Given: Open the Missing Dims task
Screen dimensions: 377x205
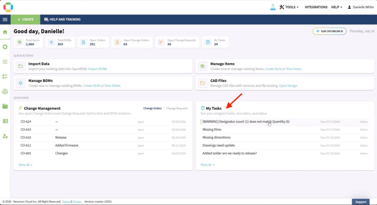Looking at the screenshot, I should (285, 130).
